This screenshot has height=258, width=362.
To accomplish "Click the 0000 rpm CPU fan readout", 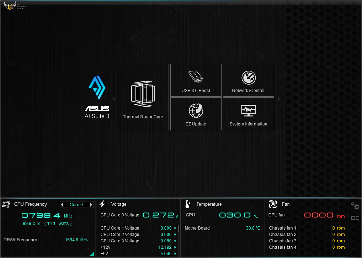I will click(x=324, y=215).
